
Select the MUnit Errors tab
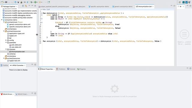click(x=7, y=94)
